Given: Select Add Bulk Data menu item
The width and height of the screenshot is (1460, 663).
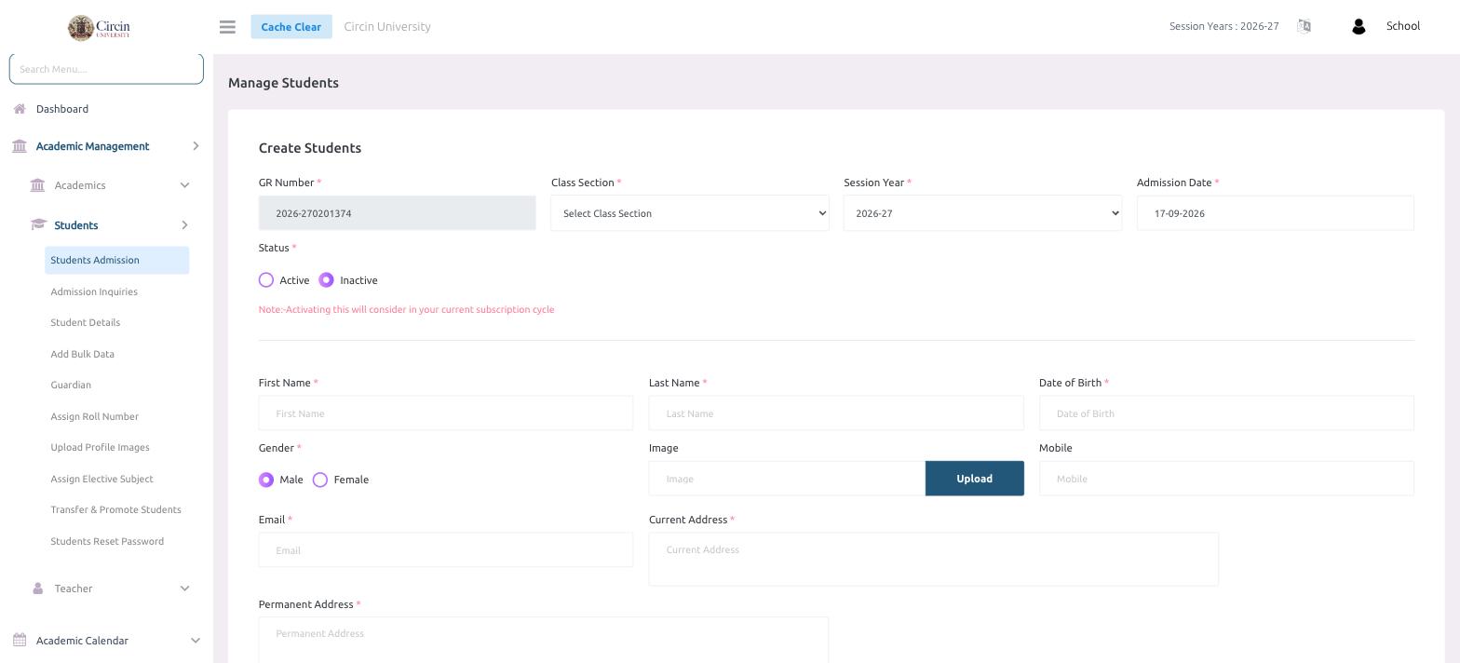Looking at the screenshot, I should 83,355.
